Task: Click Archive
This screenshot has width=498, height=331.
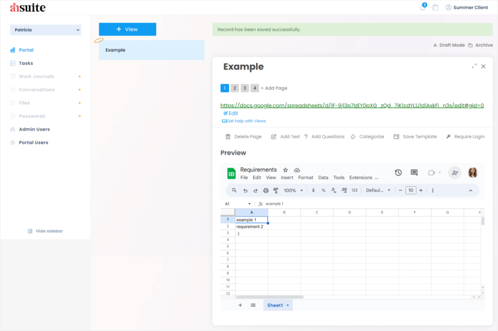Action: 480,45
